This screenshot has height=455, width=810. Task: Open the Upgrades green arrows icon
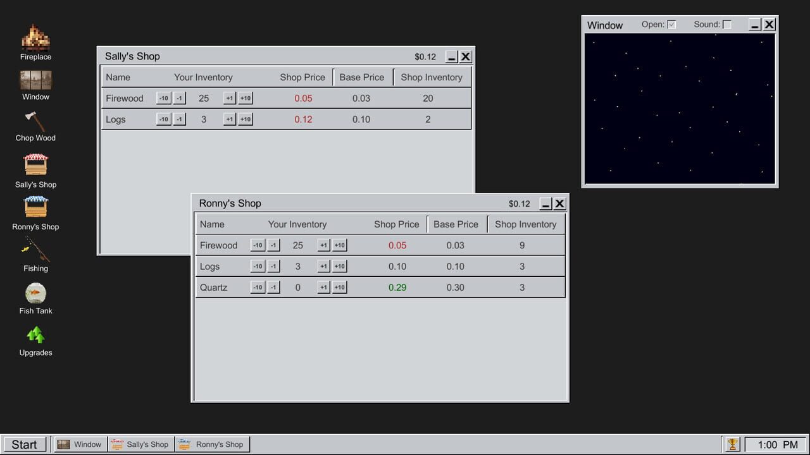click(35, 335)
